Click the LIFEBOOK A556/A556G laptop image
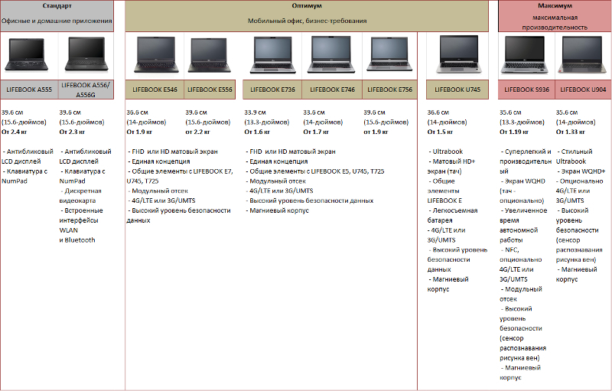This screenshot has height=391, width=612. [x=86, y=54]
